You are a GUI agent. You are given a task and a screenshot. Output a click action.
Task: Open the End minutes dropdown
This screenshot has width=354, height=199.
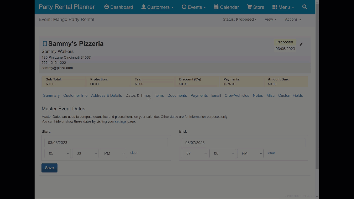(223, 153)
